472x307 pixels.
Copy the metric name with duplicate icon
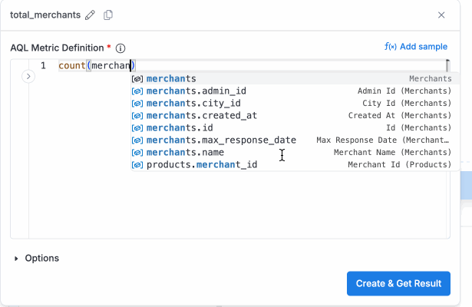108,15
